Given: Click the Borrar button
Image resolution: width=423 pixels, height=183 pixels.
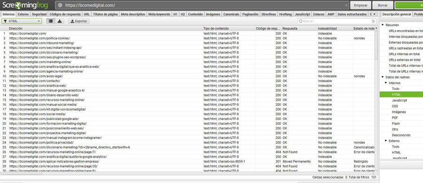Looking at the screenshot, I should coord(383,5).
